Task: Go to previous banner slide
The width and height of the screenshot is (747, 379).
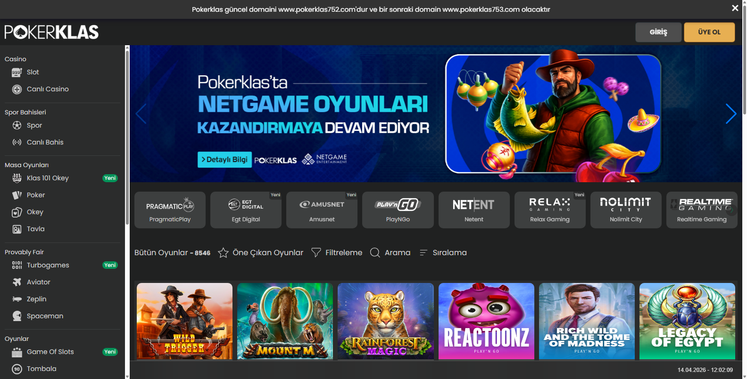Action: coord(141,113)
